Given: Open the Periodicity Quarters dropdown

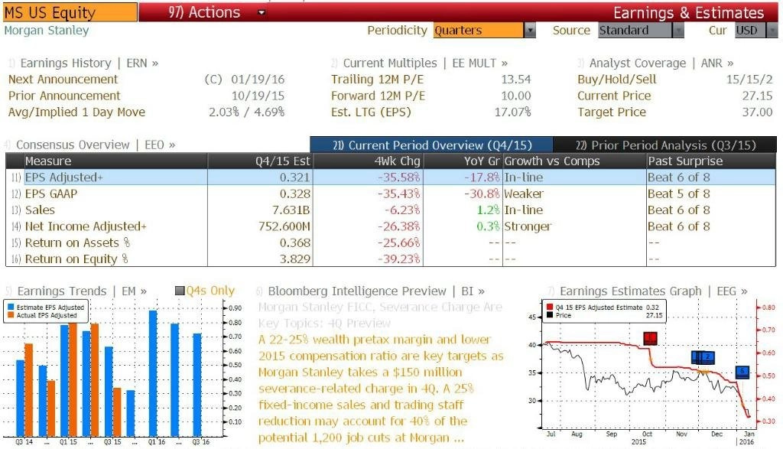Looking at the screenshot, I should (484, 31).
